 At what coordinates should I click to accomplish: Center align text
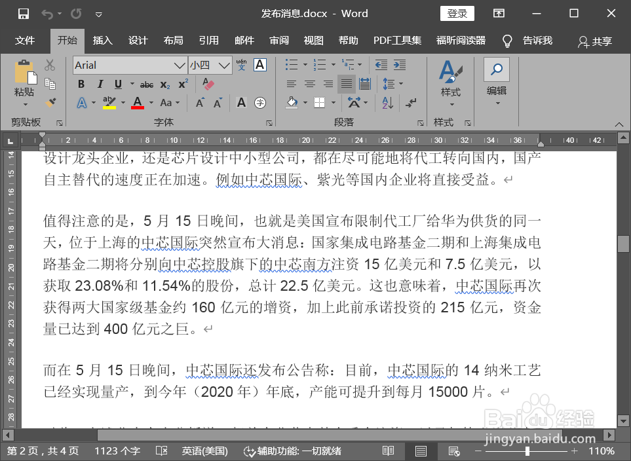point(309,84)
